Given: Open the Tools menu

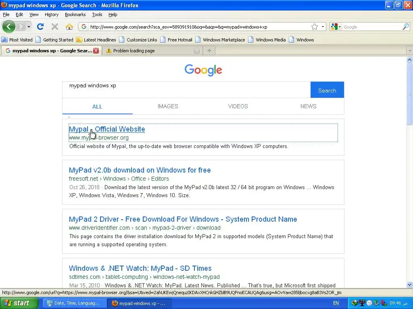Looking at the screenshot, I should [97, 14].
